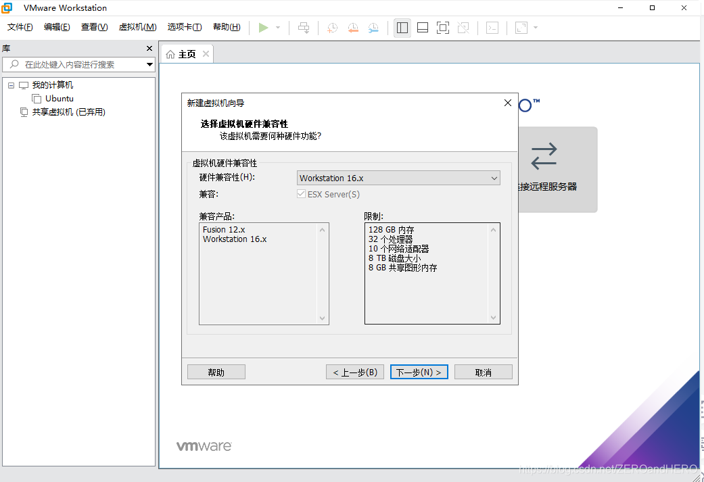704x482 pixels.
Task: Click the limits list scroll up arrow
Action: click(493, 230)
